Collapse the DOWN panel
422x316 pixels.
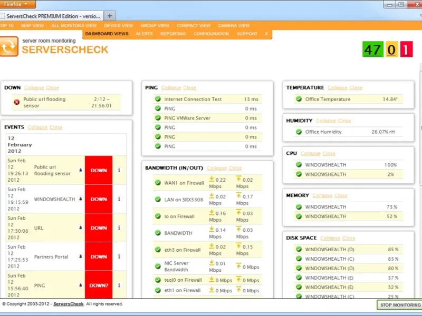coord(34,88)
